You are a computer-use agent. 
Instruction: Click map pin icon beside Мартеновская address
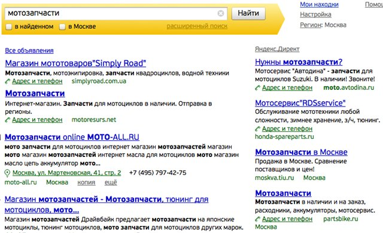(7, 173)
